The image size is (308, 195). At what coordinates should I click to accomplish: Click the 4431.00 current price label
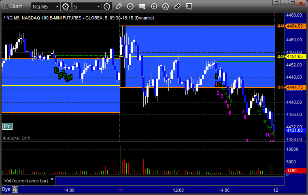pos(295,130)
